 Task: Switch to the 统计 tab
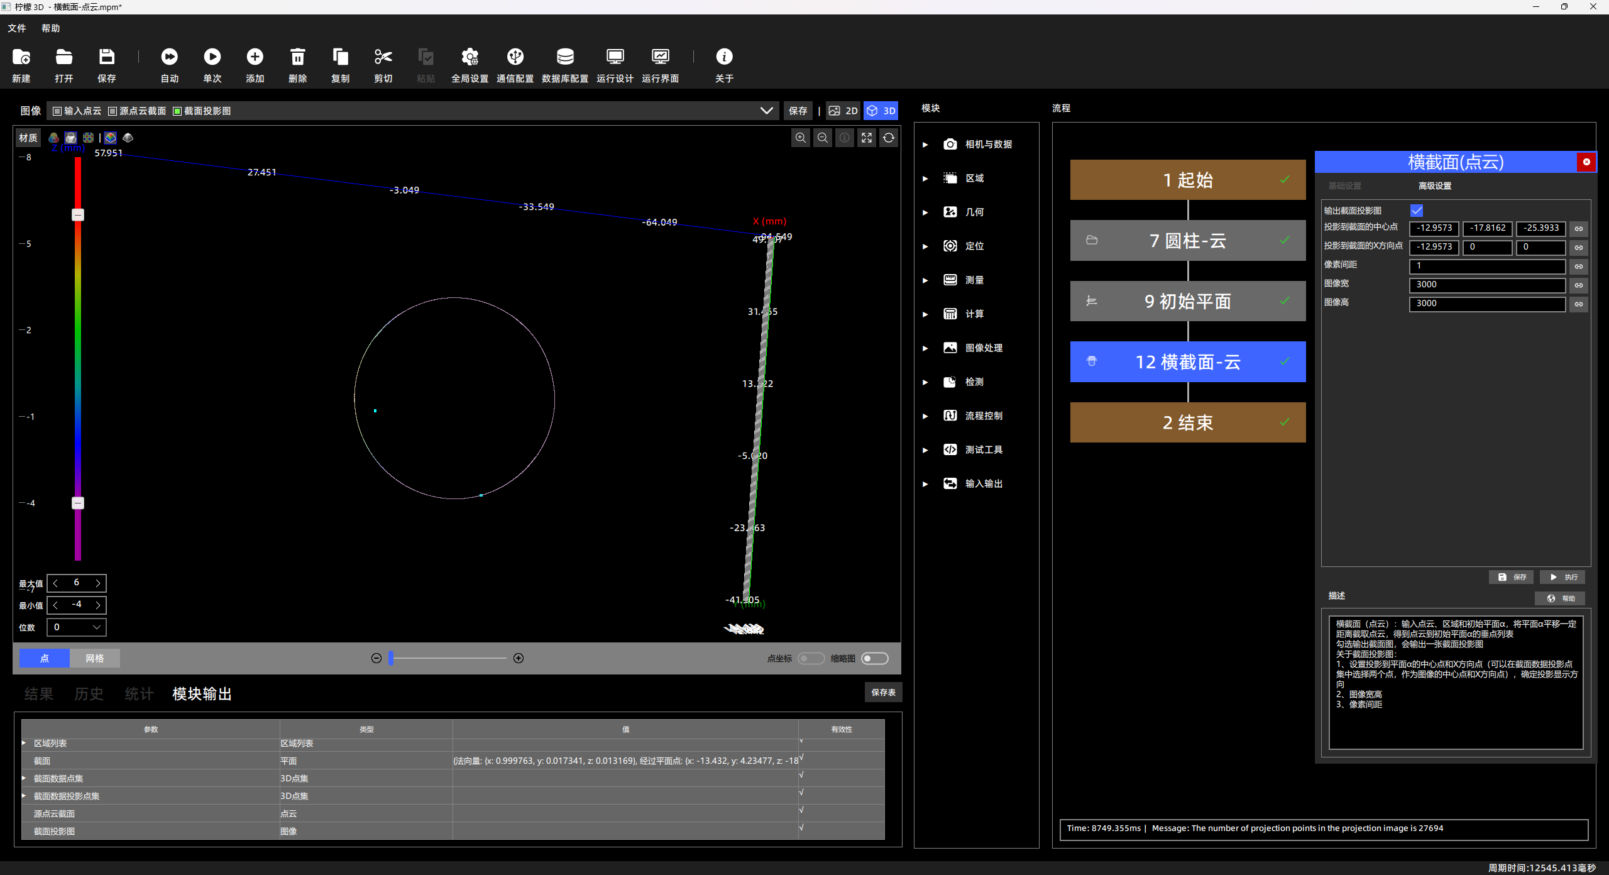(140, 693)
